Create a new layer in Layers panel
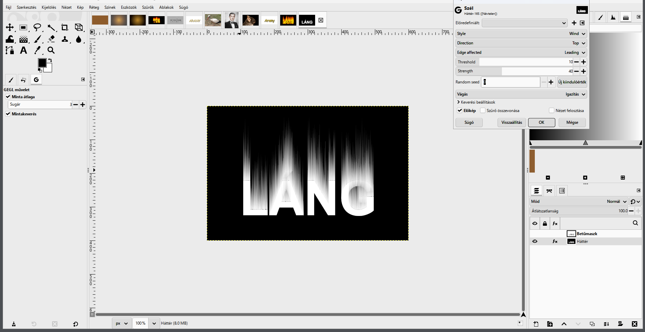 tap(536, 324)
